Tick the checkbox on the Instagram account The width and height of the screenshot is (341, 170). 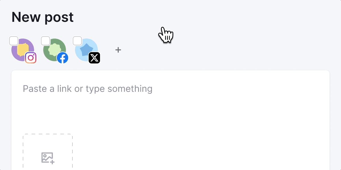(14, 41)
